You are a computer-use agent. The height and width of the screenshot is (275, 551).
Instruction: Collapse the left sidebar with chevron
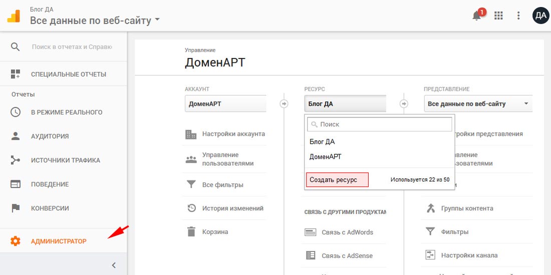(114, 265)
